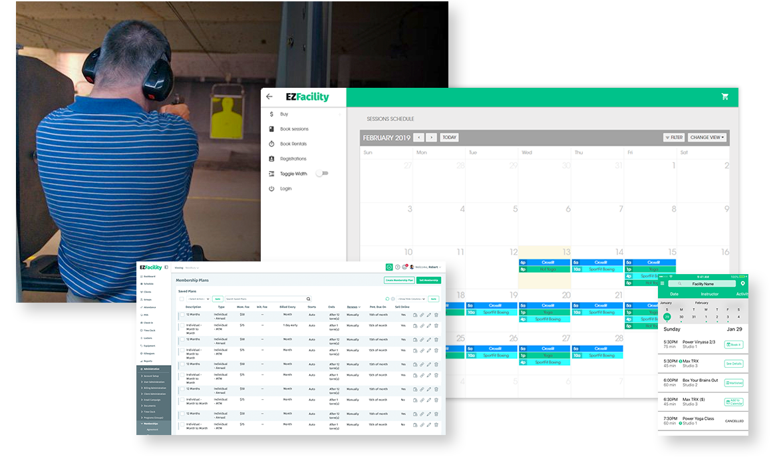Toggle the Toggle Width switch
The height and width of the screenshot is (459, 773).
(321, 174)
